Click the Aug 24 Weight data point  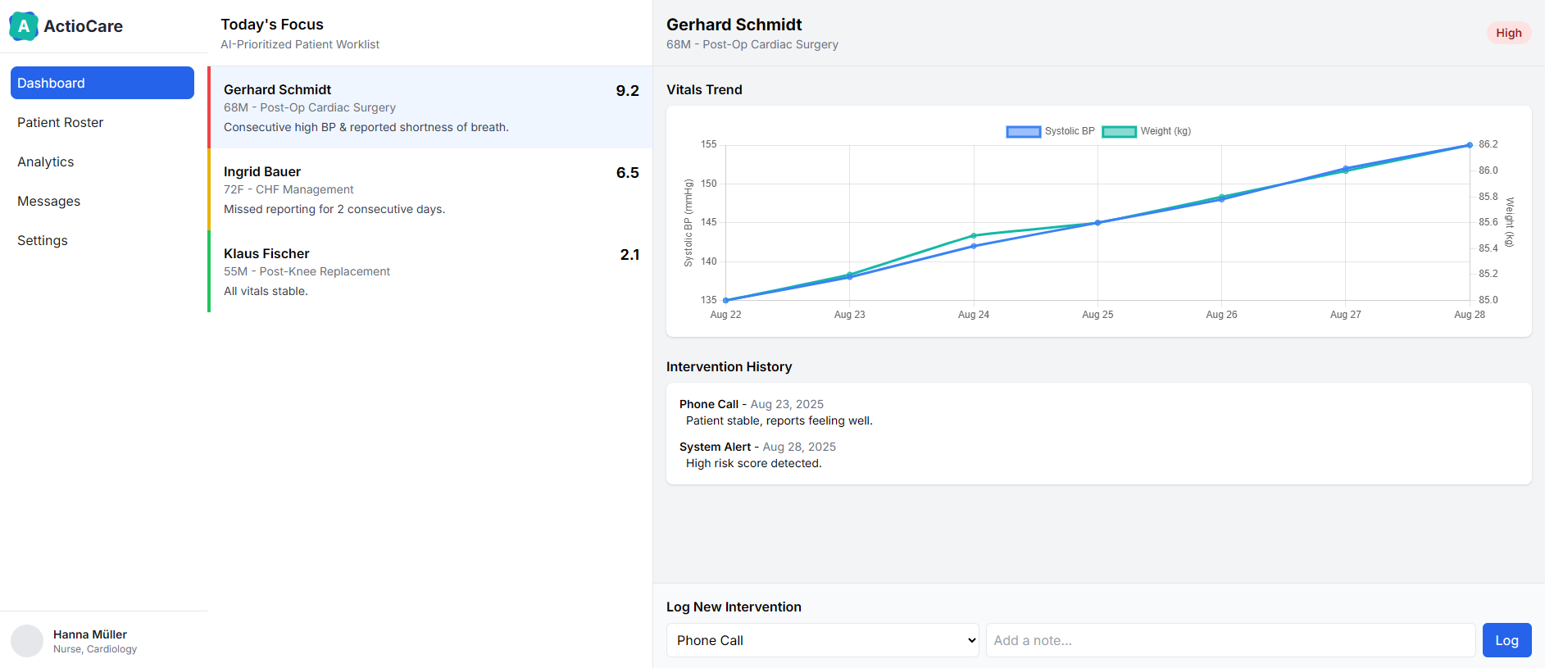point(974,236)
